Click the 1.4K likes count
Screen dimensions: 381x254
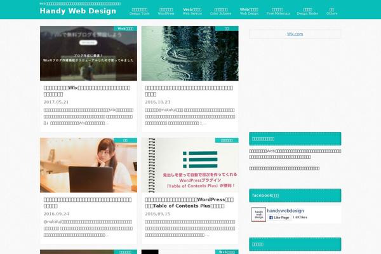[300, 217]
